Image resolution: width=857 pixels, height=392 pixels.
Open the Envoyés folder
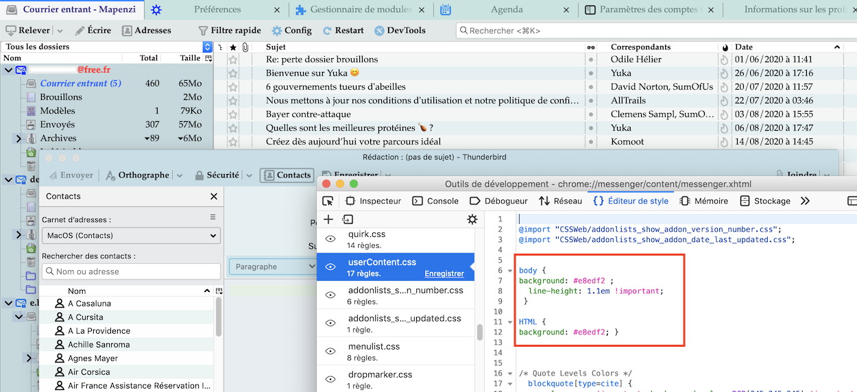click(58, 125)
